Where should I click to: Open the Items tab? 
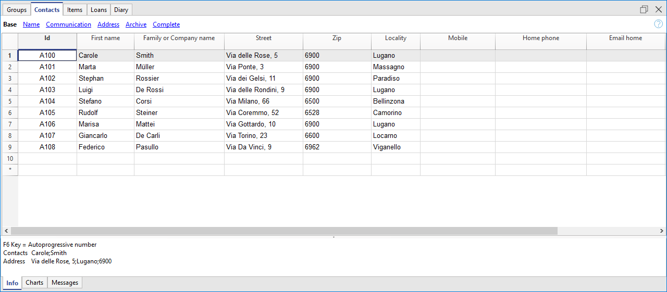point(75,10)
